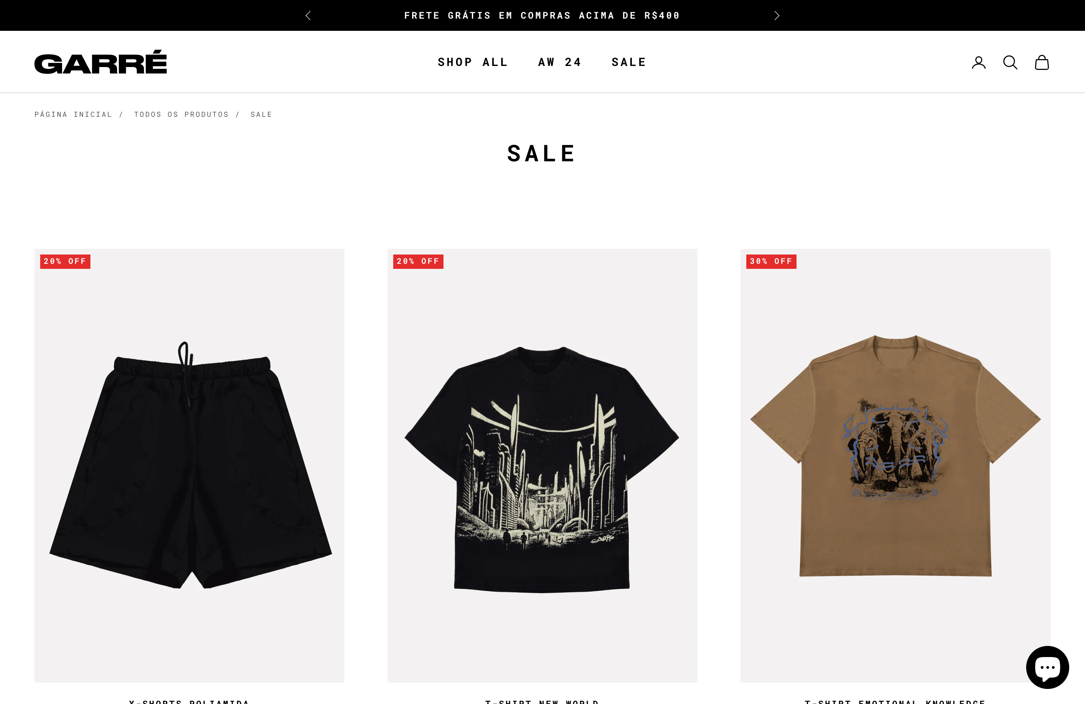Screen dimensions: 1085x704
Task: Show next announcement with right arrow
Action: coord(777,15)
